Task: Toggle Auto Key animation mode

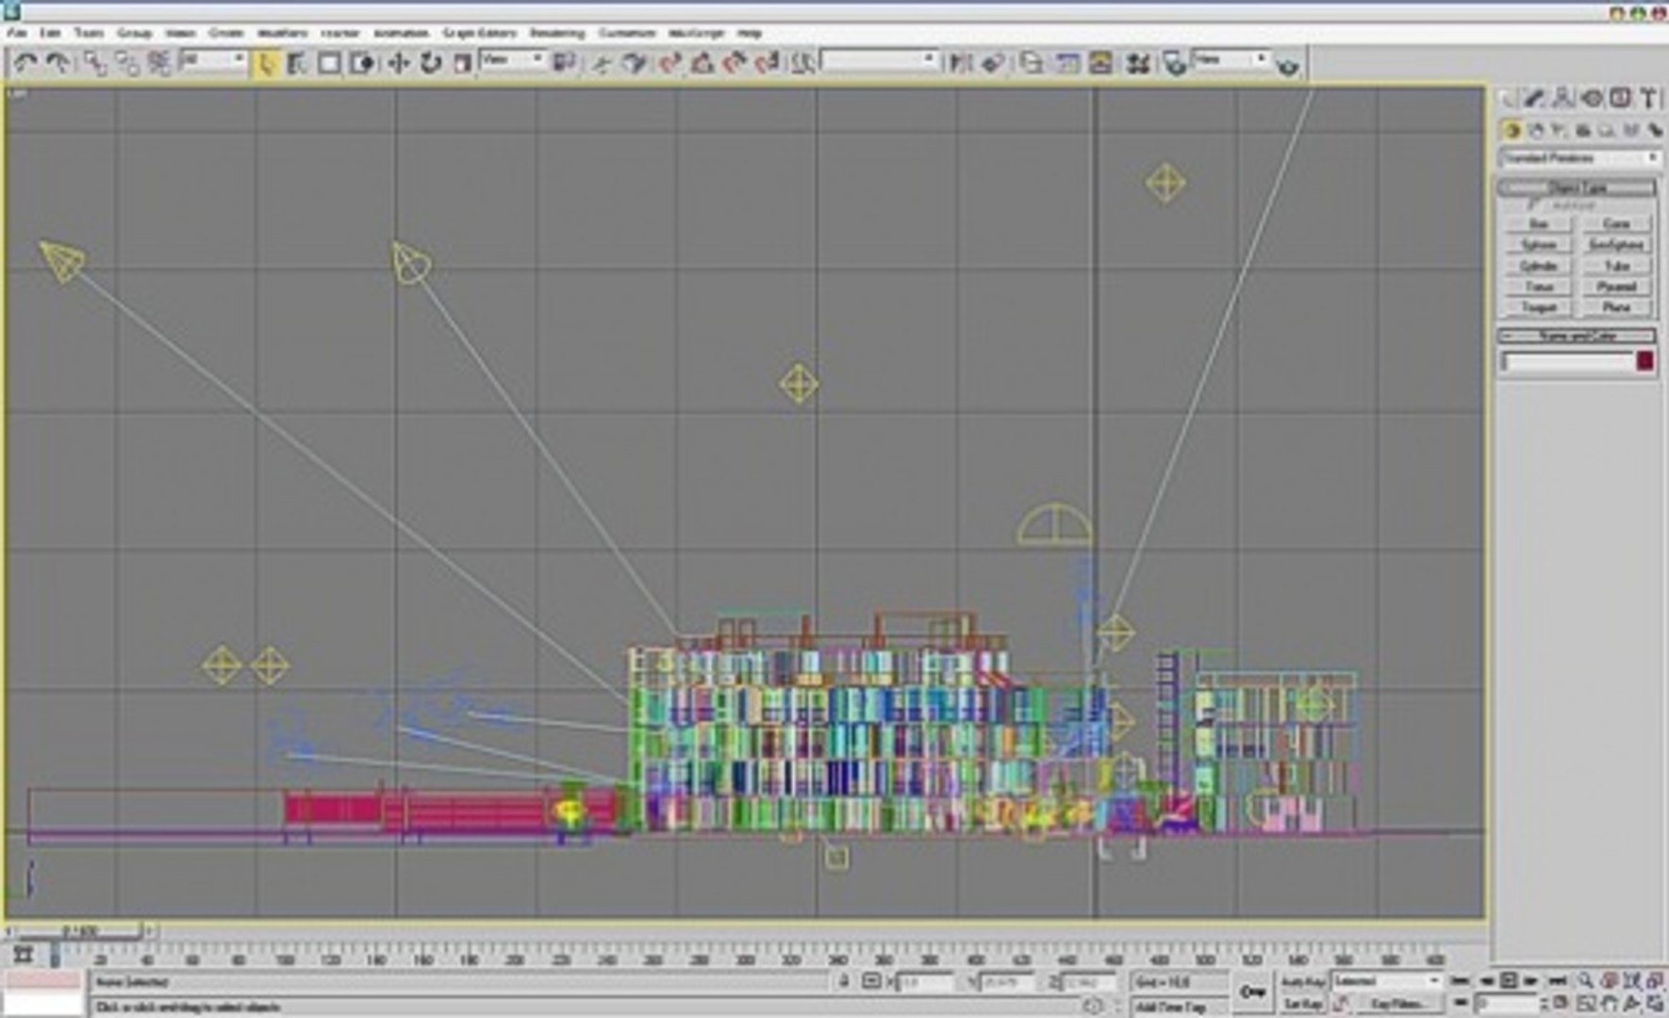Action: point(1303,981)
